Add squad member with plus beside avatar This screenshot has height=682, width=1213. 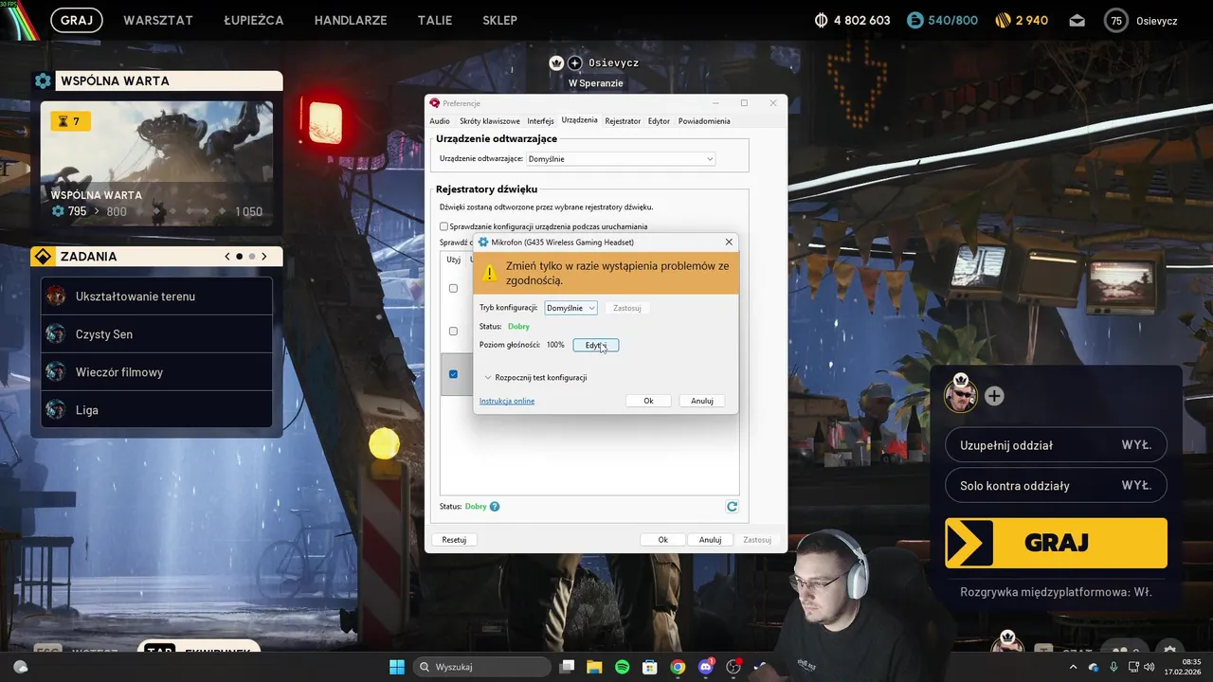(994, 396)
